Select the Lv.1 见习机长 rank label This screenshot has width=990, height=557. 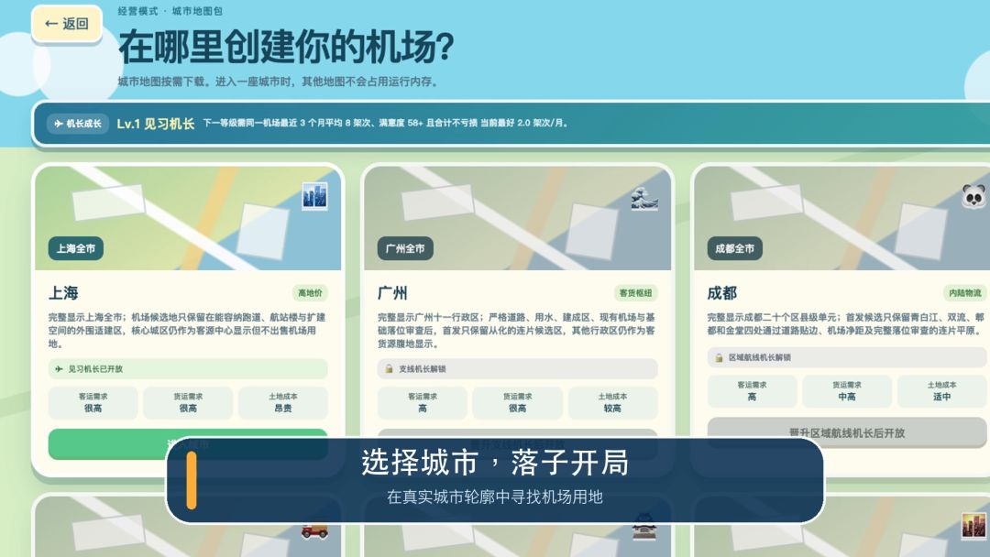(x=155, y=124)
